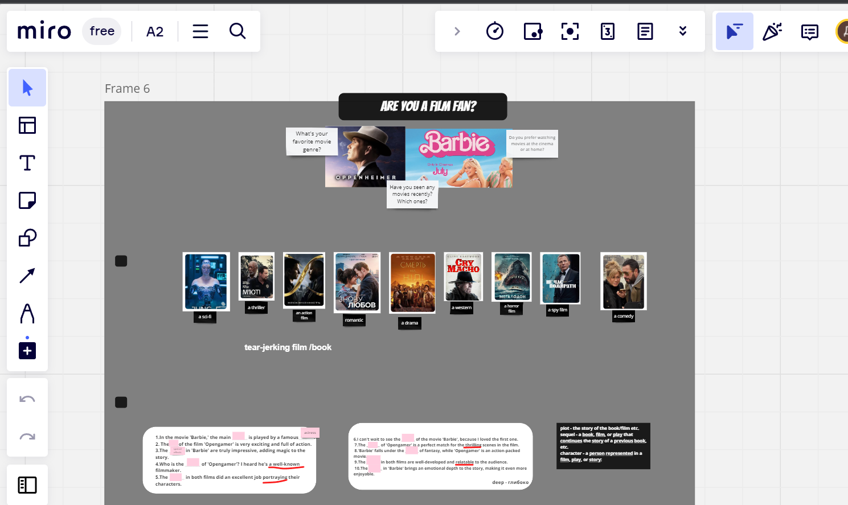The image size is (848, 505).
Task: Open the main menu hamburger icon
Action: click(x=200, y=31)
